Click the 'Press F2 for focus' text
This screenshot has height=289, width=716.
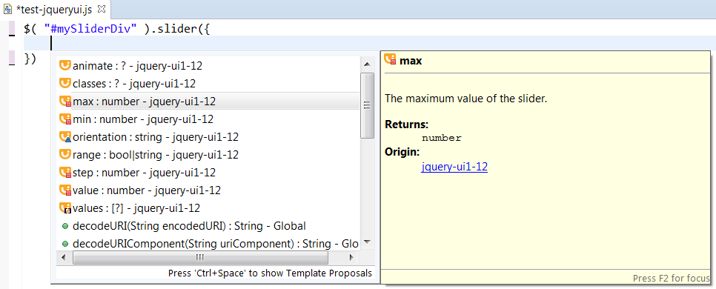tap(672, 278)
